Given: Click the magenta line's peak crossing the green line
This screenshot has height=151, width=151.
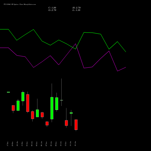Looking at the screenshot, I should click(75, 44).
